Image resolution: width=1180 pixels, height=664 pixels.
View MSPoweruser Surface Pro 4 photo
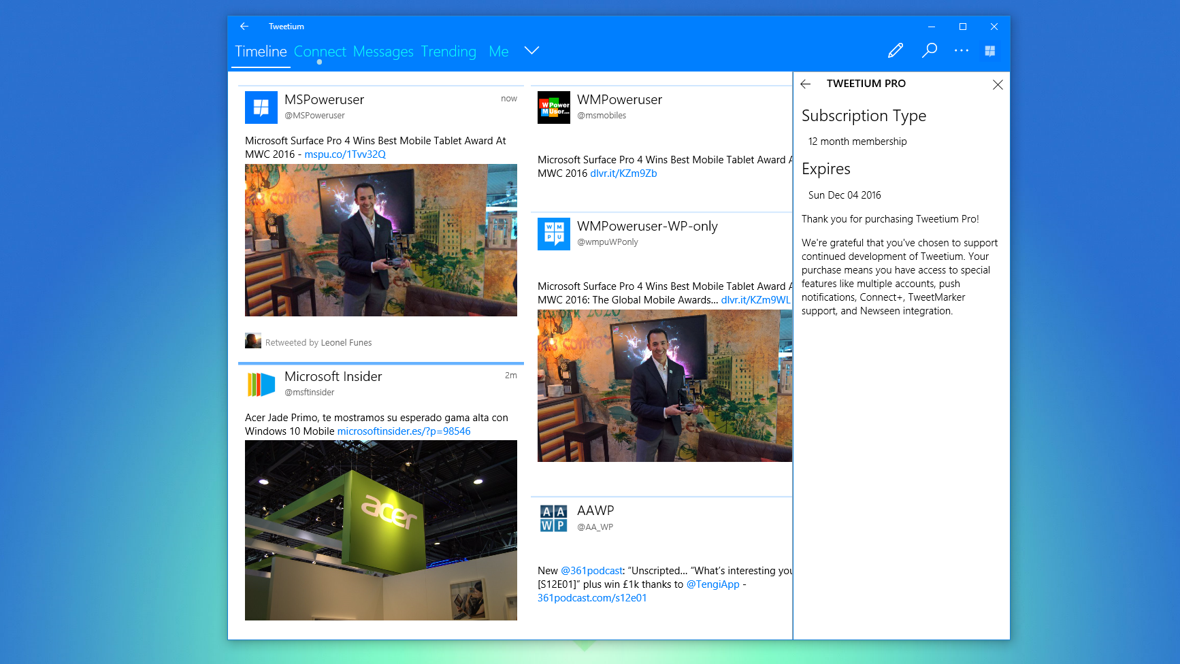(381, 240)
